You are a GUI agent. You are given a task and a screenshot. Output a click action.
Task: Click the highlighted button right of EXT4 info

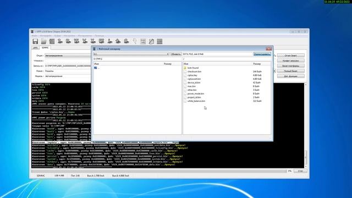[262, 54]
